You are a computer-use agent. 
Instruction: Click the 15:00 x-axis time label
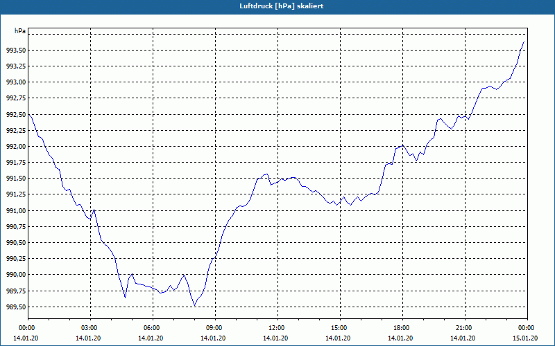pos(338,328)
